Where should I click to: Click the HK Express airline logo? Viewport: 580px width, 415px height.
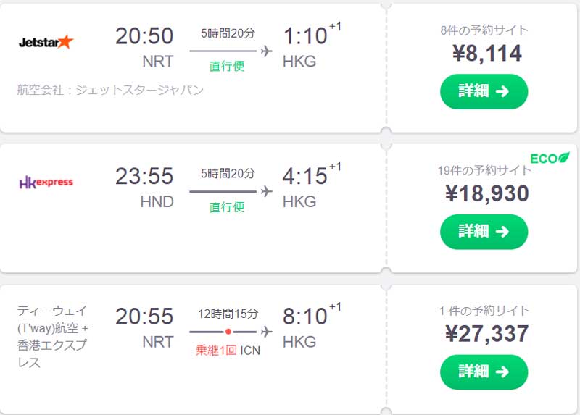pos(46,182)
